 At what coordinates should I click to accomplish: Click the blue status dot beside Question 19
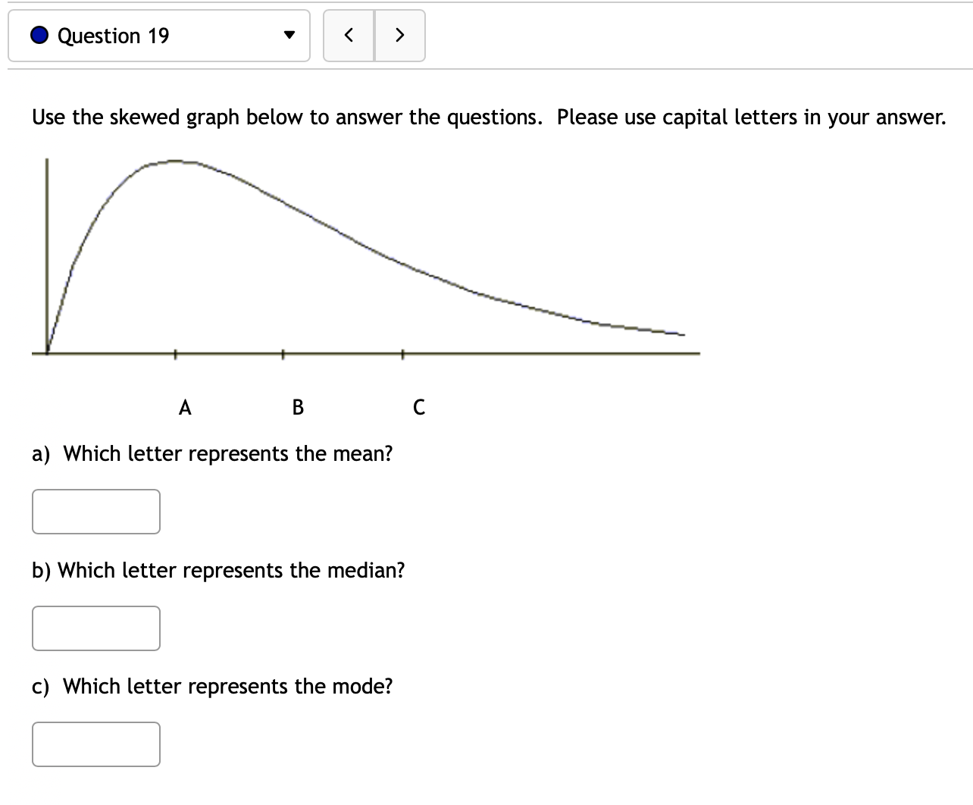point(38,36)
